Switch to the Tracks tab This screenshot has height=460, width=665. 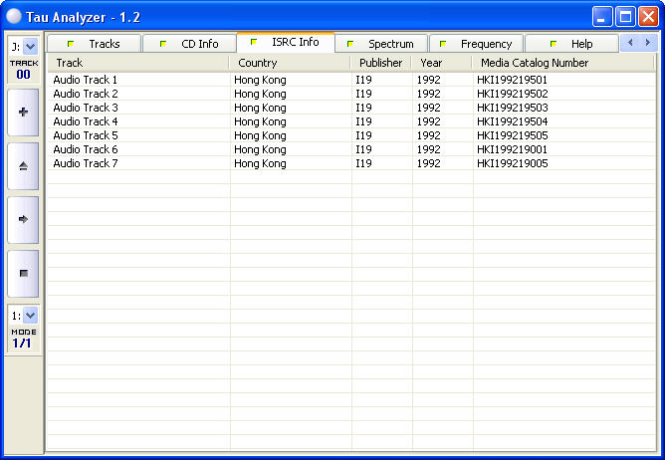click(95, 44)
